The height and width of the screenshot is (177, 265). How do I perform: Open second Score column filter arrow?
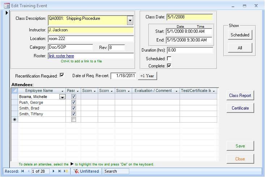112,91
